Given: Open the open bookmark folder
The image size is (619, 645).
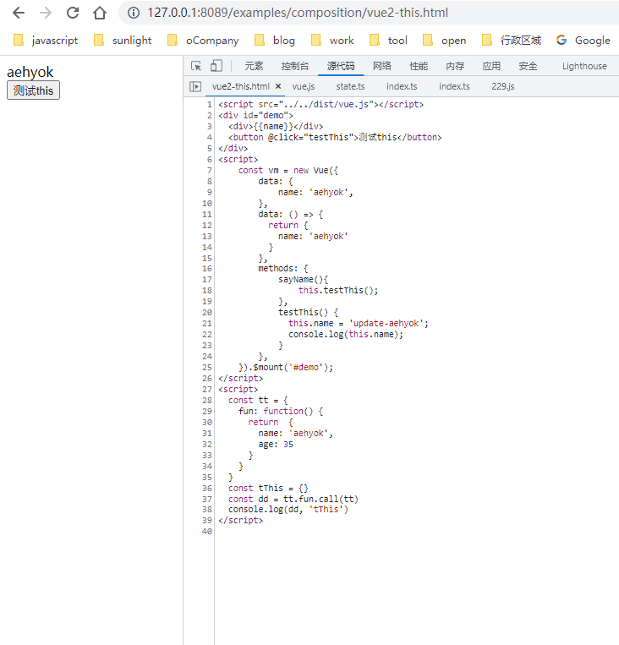Looking at the screenshot, I should point(445,41).
